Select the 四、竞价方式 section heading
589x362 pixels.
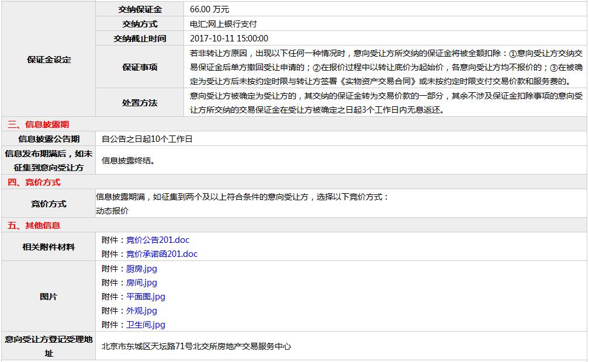coord(34,182)
